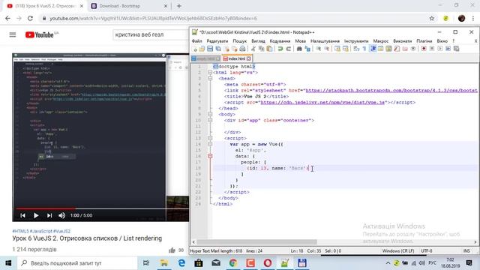The image size is (480, 270).
Task: Click Run macro multiple times icon
Action: 448,49
